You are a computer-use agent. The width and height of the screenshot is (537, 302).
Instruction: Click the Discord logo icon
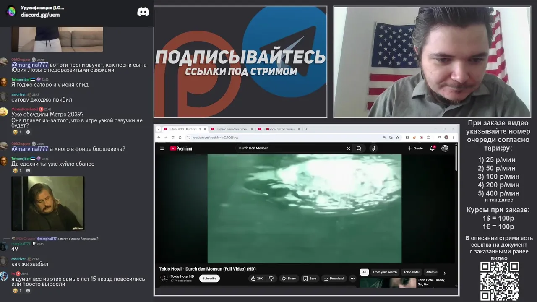pos(143,12)
